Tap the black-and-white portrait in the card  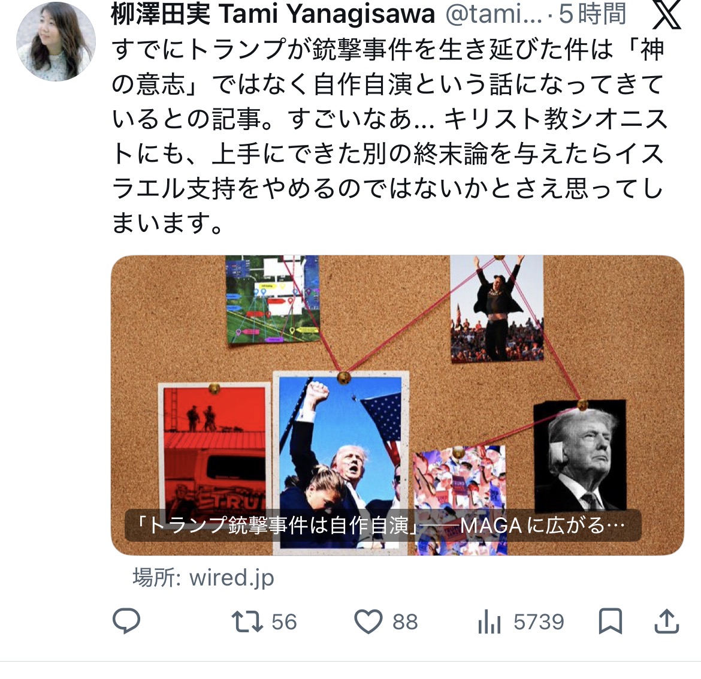(x=580, y=456)
